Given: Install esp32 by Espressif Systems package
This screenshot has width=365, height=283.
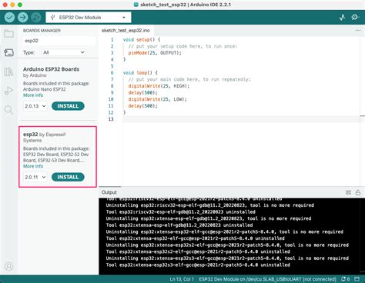Looking at the screenshot, I should 68,177.
